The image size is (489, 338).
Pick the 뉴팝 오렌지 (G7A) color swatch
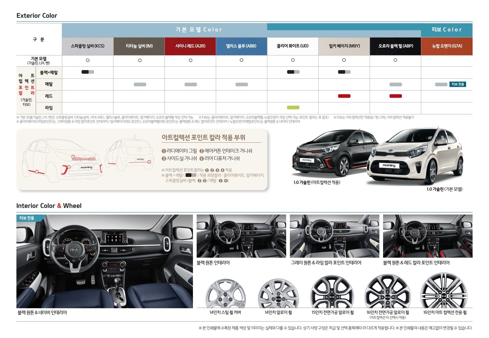click(x=447, y=46)
